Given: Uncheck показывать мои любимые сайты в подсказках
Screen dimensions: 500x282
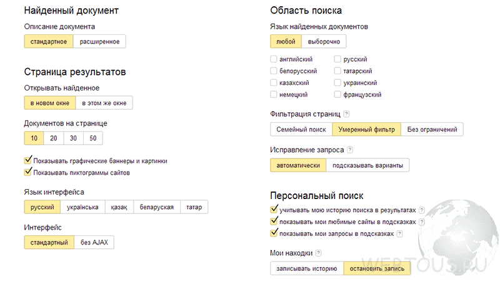Looking at the screenshot, I should tap(274, 221).
